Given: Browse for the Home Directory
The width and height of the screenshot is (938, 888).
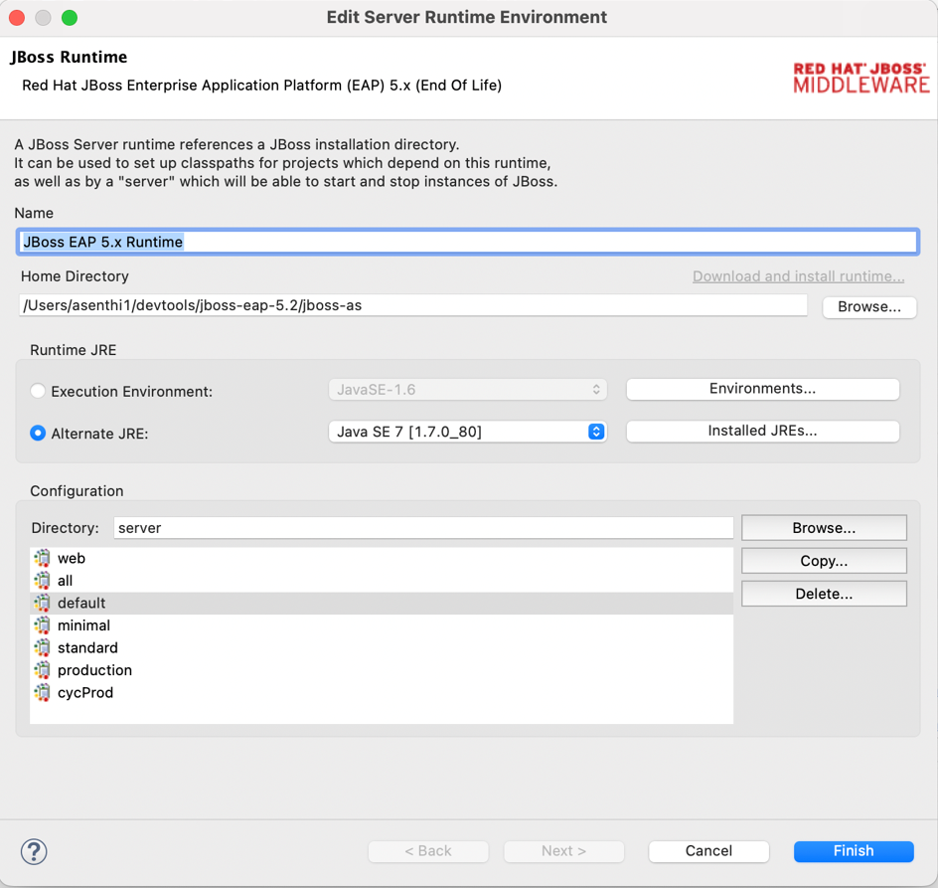Looking at the screenshot, I should [x=869, y=307].
